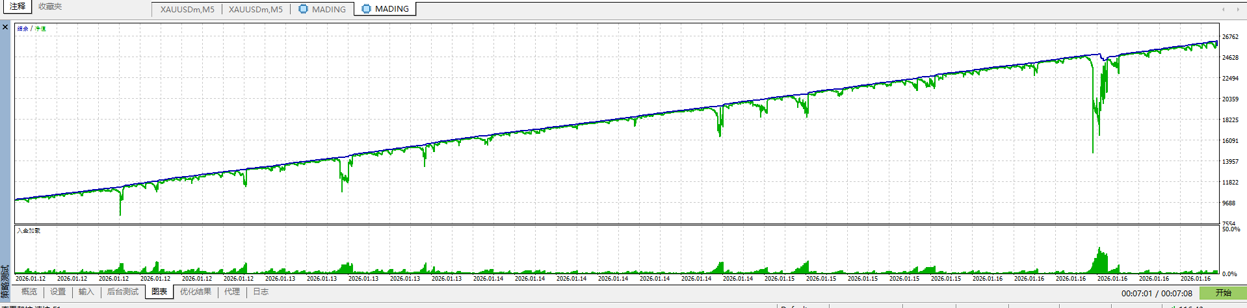Click the tallest deposit load bar
The width and height of the screenshot is (1247, 308).
click(1099, 260)
